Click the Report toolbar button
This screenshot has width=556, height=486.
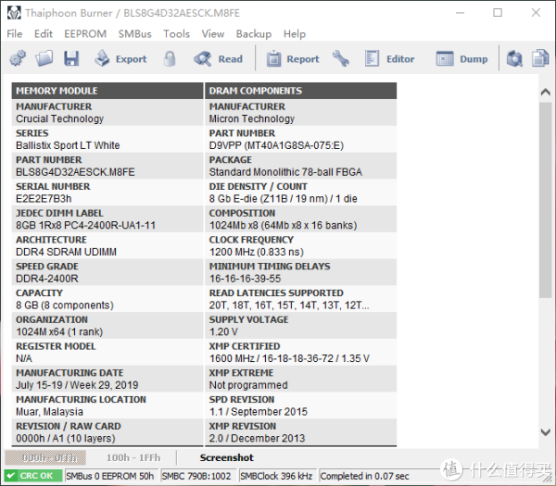point(293,59)
